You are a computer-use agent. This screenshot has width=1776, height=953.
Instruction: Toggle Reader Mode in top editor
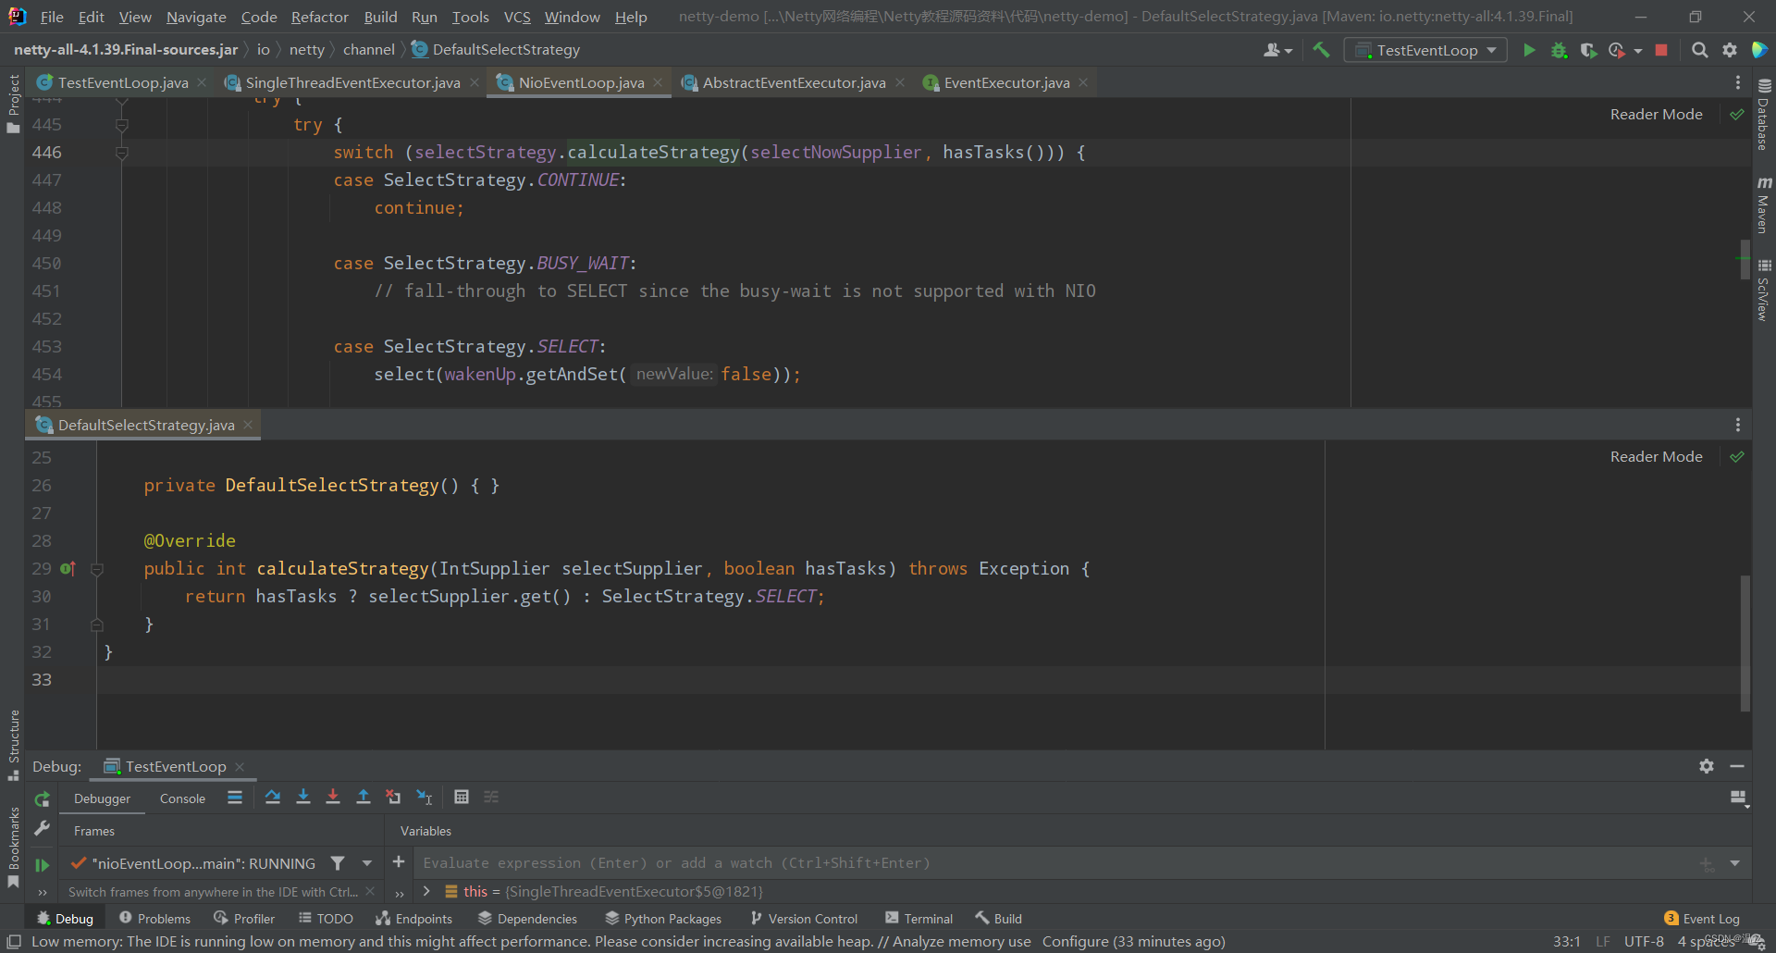(1656, 114)
